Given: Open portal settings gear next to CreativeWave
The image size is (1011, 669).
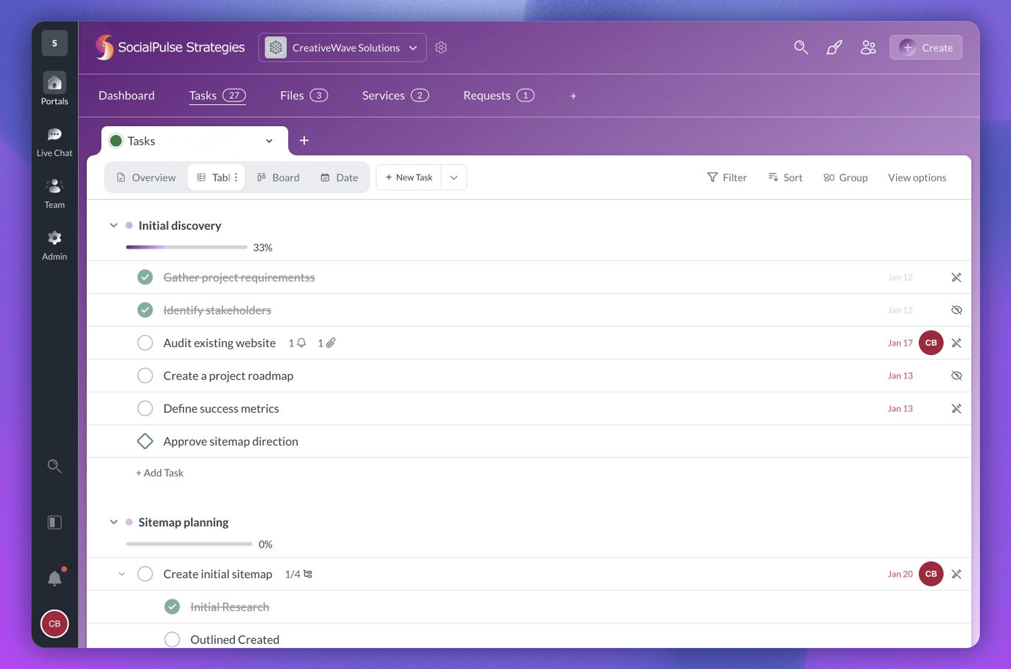Looking at the screenshot, I should pyautogui.click(x=441, y=47).
